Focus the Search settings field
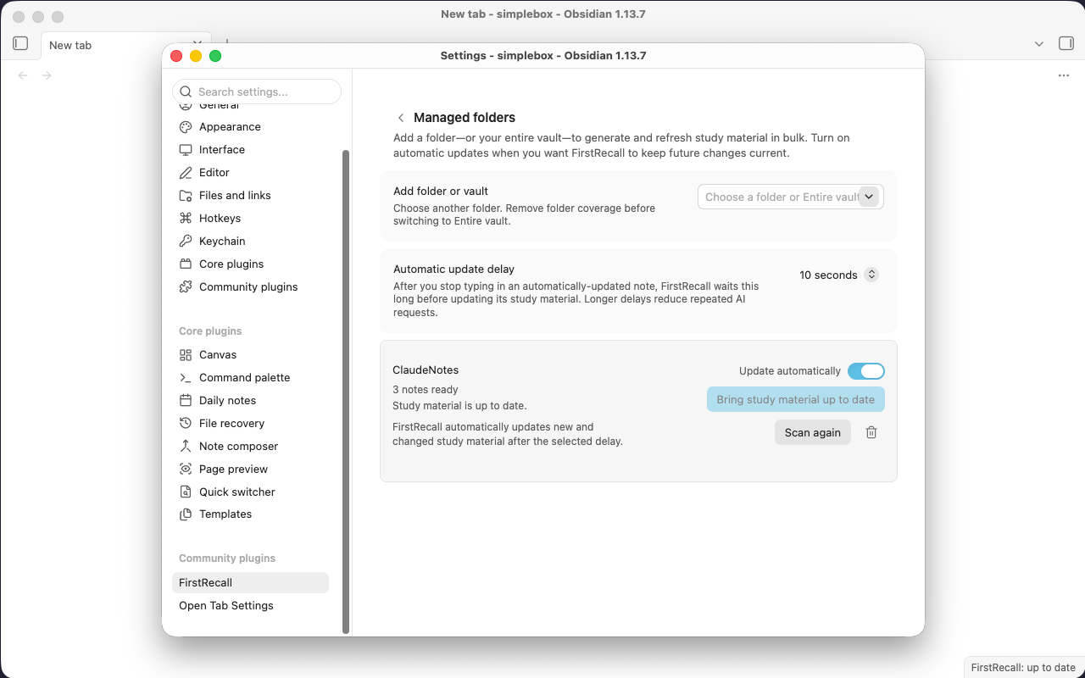The height and width of the screenshot is (678, 1085). coord(257,92)
